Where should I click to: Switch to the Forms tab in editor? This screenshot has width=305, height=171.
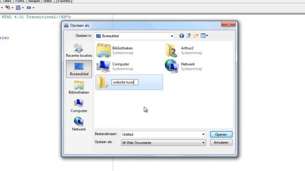[20, 1]
